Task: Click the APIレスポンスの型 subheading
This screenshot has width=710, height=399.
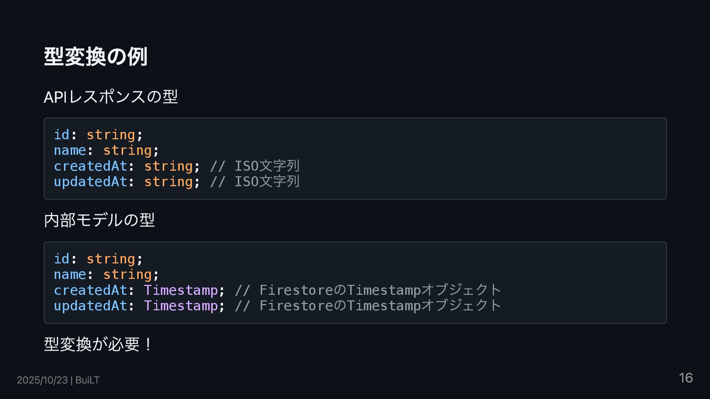Action: 111,97
